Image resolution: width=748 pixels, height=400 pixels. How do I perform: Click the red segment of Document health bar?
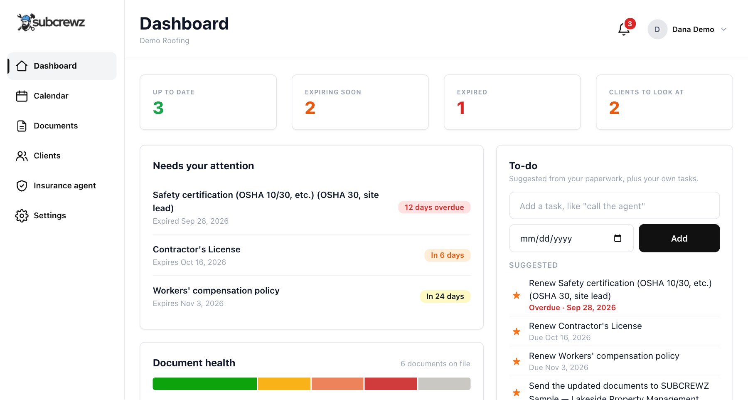(x=391, y=384)
